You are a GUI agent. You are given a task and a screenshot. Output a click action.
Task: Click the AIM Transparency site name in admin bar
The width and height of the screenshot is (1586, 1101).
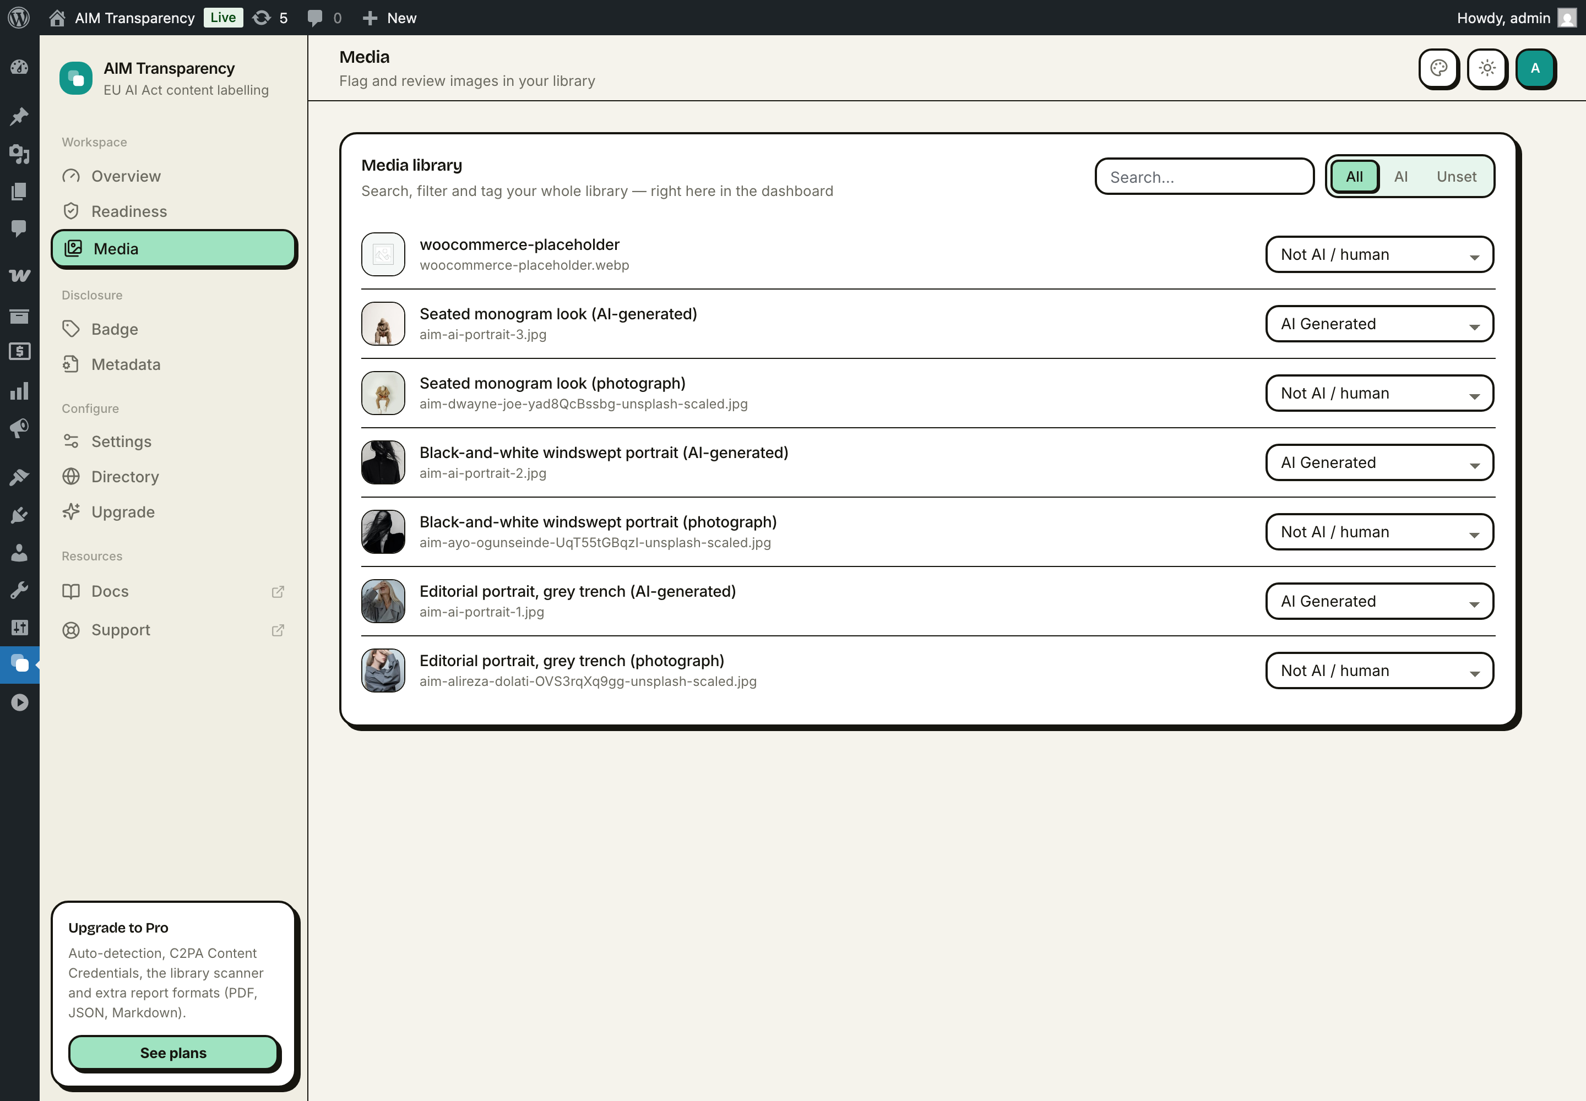(134, 18)
